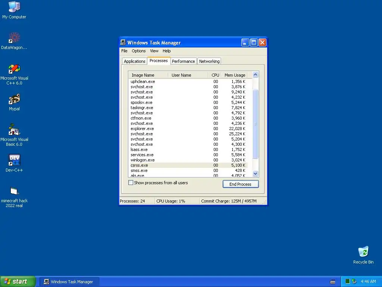382x287 pixels.
Task: Click the process list scroll down arrow
Action: [x=255, y=173]
